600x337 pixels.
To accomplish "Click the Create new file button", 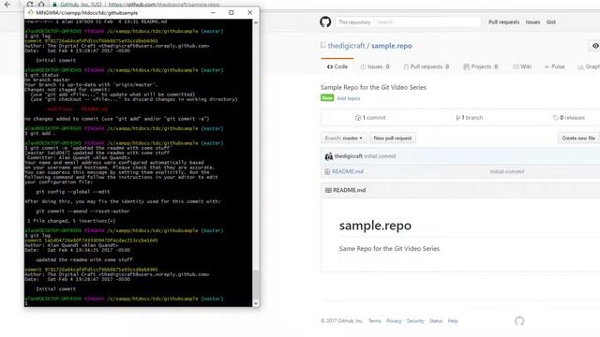I will [578, 138].
